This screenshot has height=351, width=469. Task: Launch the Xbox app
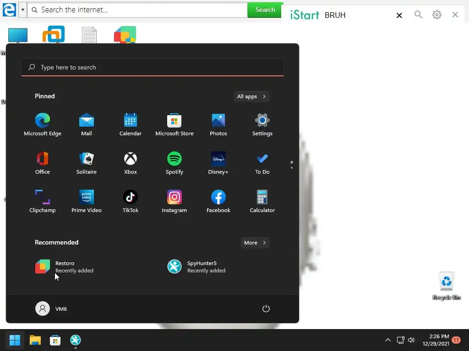(131, 163)
